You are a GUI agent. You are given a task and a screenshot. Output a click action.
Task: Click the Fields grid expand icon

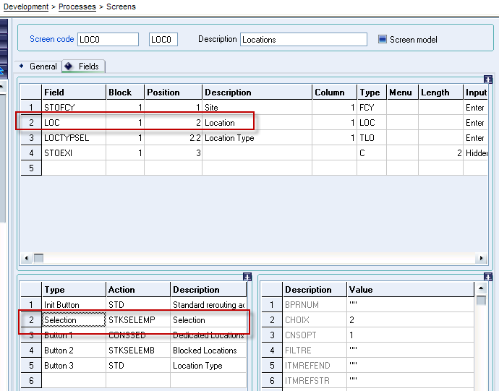point(488,80)
